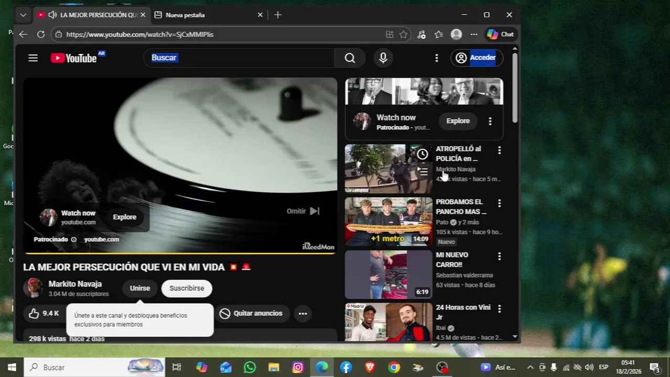Add ATROPELLÓ video to queue icon

click(423, 171)
